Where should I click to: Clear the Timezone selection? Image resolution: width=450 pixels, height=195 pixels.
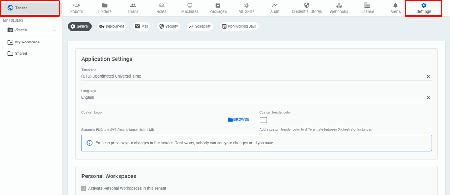pos(428,76)
